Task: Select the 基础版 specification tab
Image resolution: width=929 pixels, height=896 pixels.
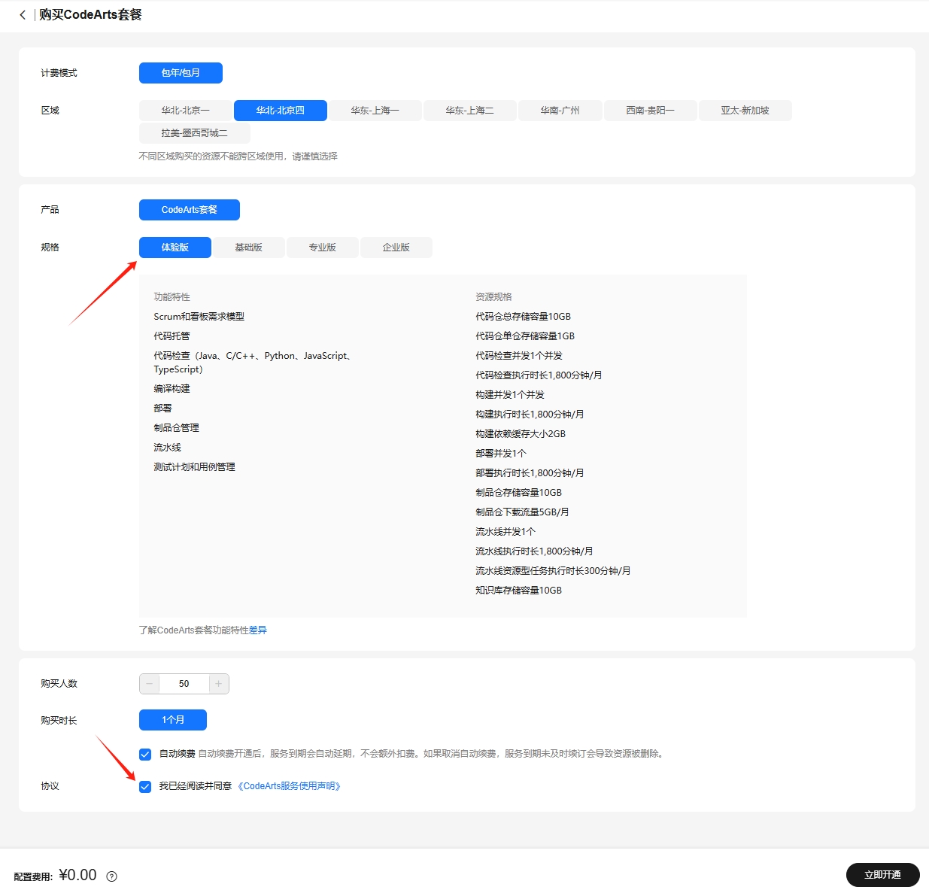Action: [x=248, y=248]
